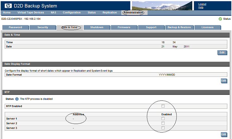Toggle the NTP Enabled checkbox

tap(163, 106)
